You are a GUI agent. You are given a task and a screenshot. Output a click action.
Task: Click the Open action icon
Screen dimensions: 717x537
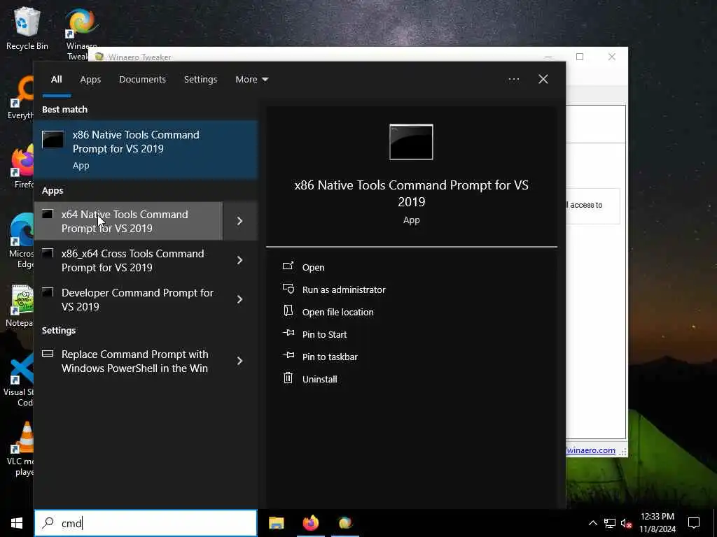[288, 266]
